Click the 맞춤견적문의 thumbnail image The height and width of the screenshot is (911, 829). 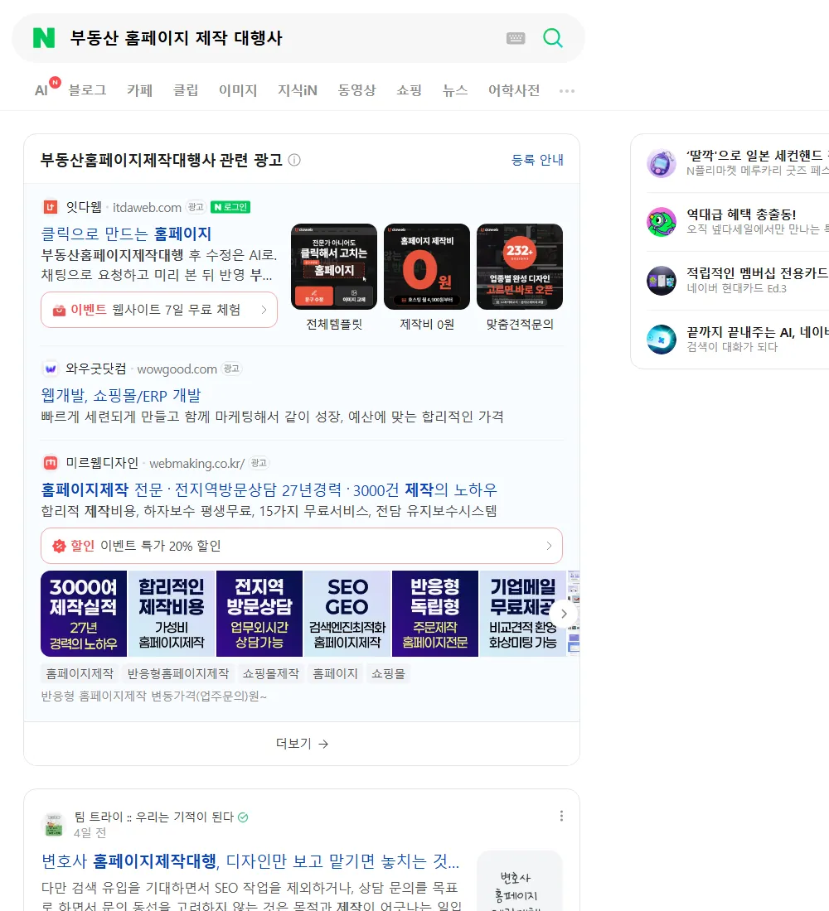(520, 267)
